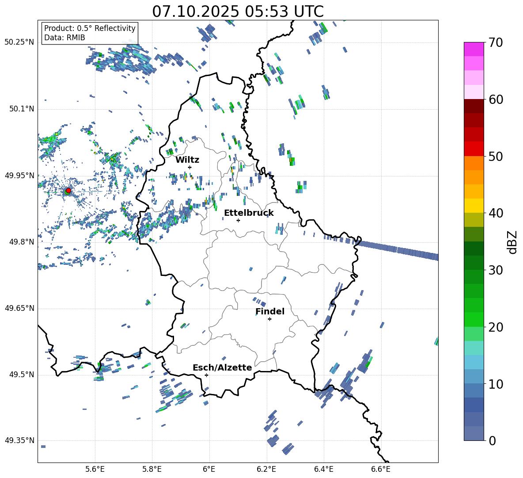The height and width of the screenshot is (478, 523).
Task: Click the cross marker below Ettelbruck label
Action: pos(238,220)
